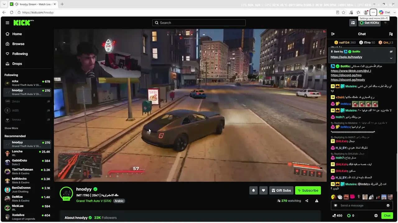The image size is (398, 223).
Task: Expand Following list with Show More
Action: point(11,128)
